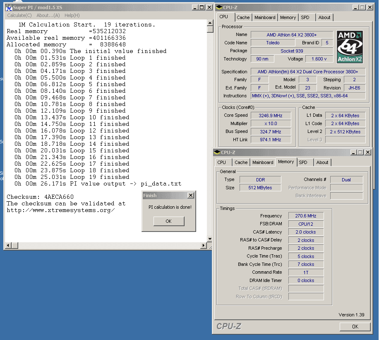Click the Bus Speed value '324.7 MHz'
This screenshot has width=379, height=340.
click(x=271, y=132)
